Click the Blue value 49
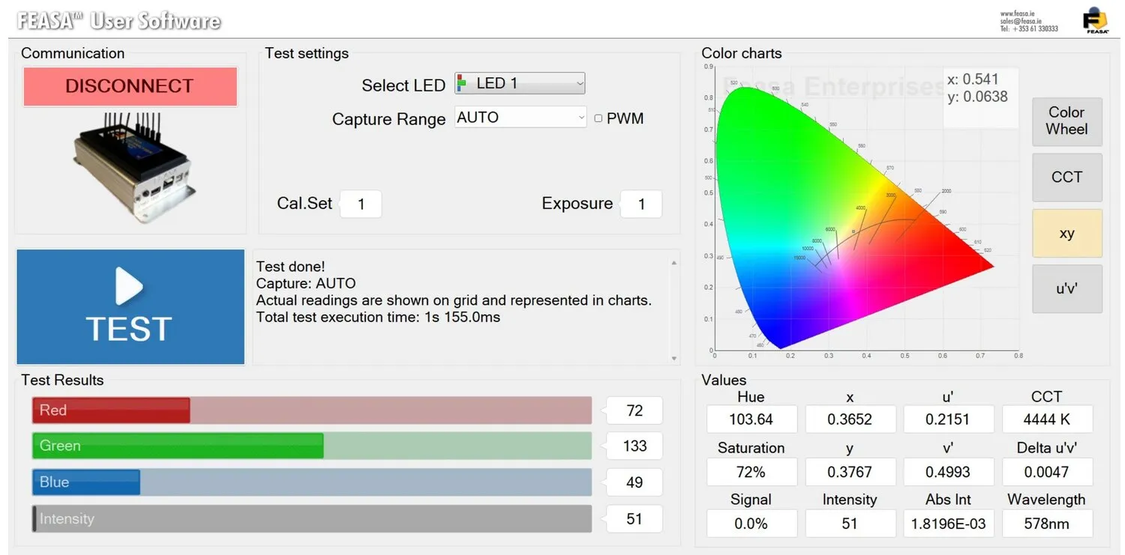This screenshot has width=1125, height=555. pos(634,482)
